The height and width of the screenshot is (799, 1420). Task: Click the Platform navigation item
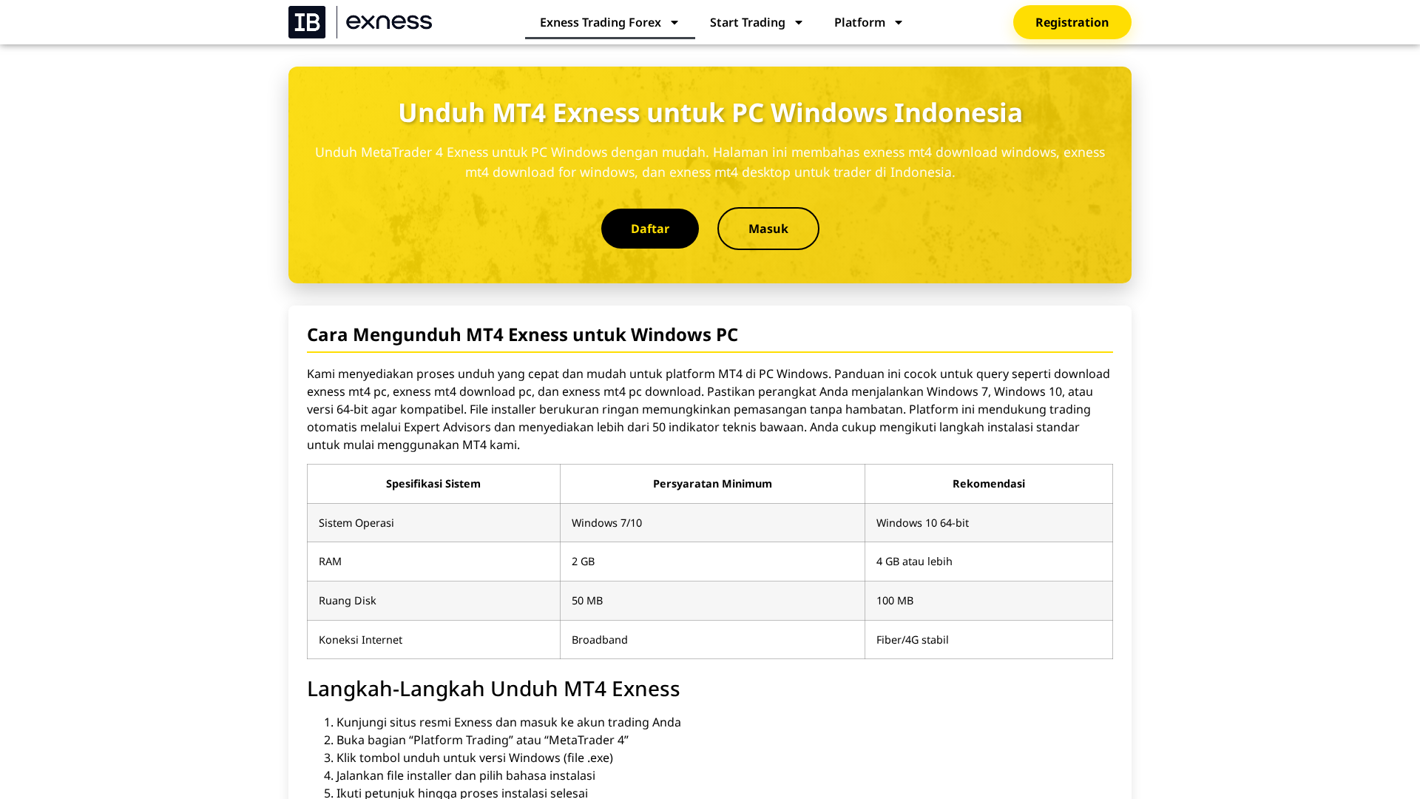(x=859, y=22)
